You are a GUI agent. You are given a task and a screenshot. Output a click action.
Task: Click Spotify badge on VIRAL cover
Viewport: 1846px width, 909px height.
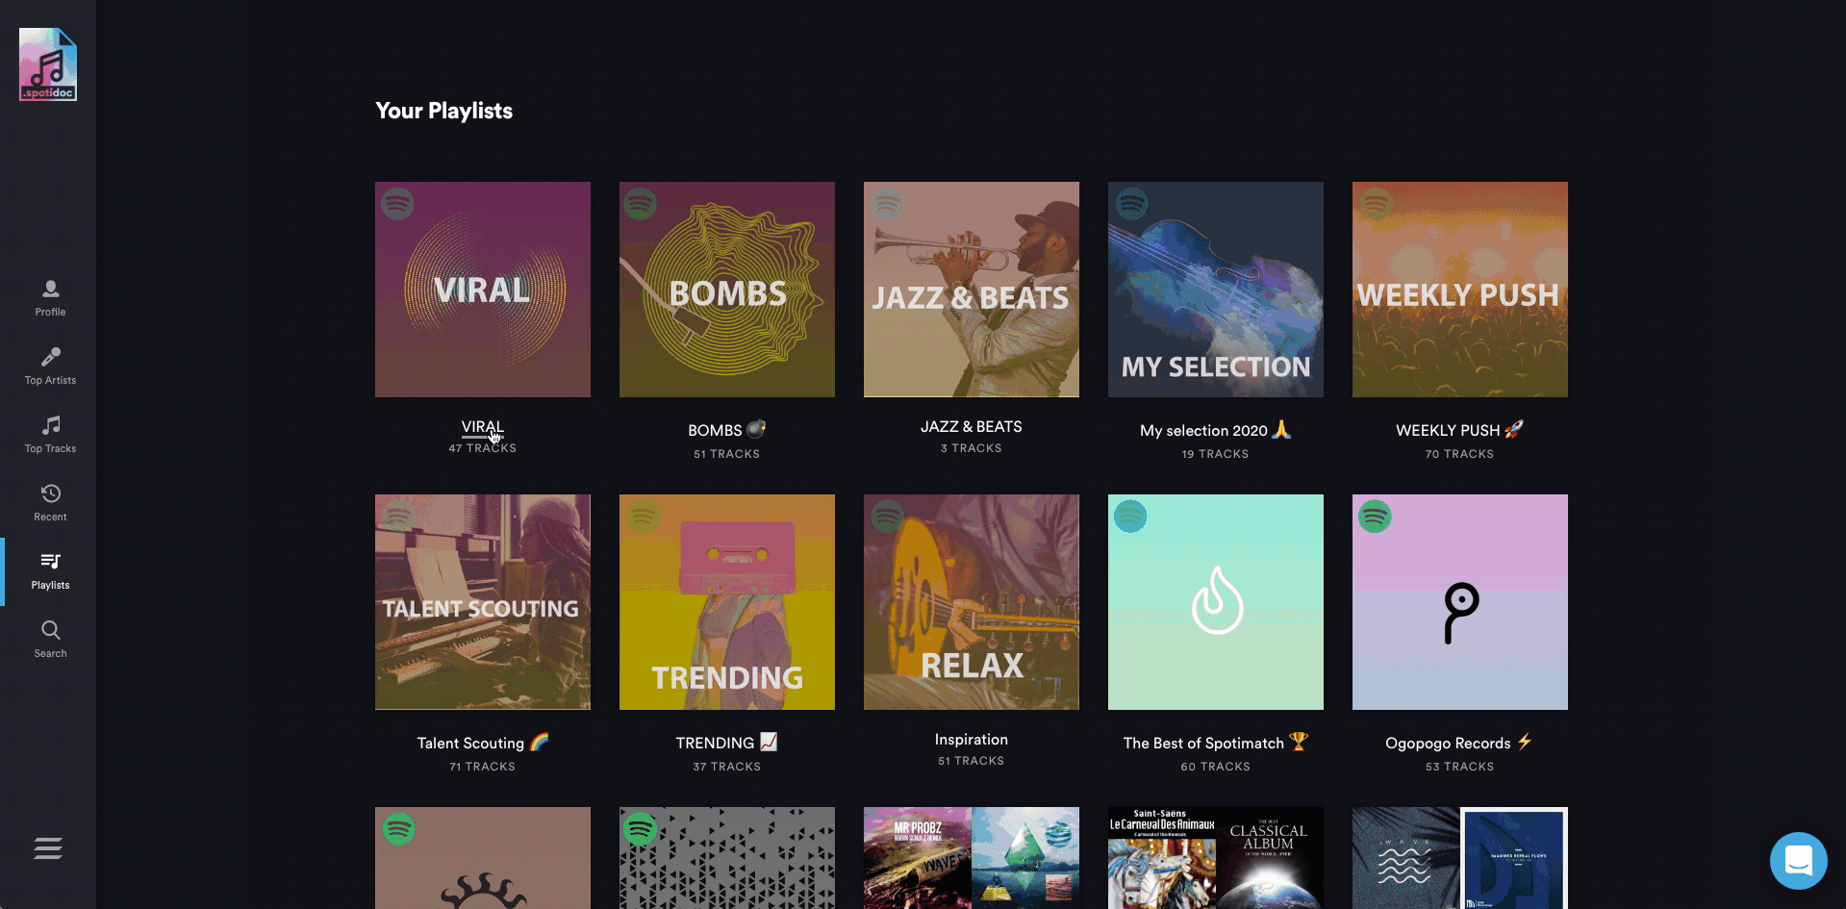click(x=397, y=204)
